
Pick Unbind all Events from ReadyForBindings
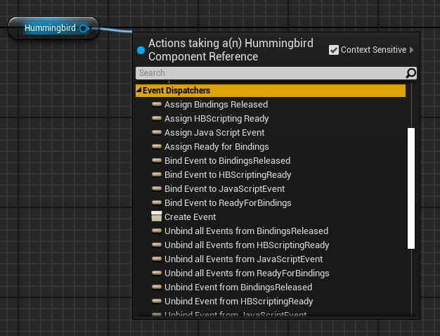(x=247, y=273)
